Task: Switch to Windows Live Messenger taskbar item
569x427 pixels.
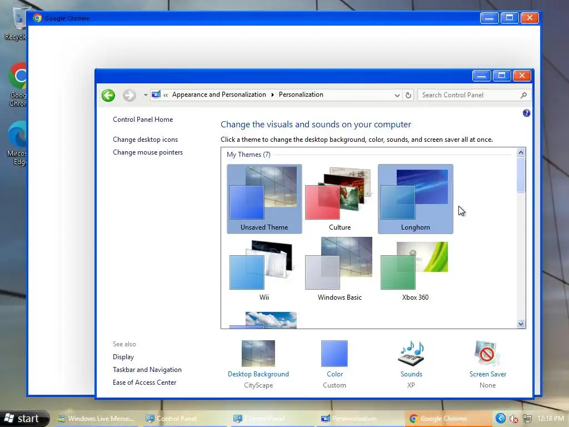Action: point(96,419)
